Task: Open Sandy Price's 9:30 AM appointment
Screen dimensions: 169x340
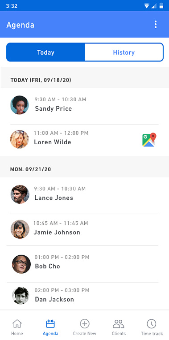Action: pos(84,105)
